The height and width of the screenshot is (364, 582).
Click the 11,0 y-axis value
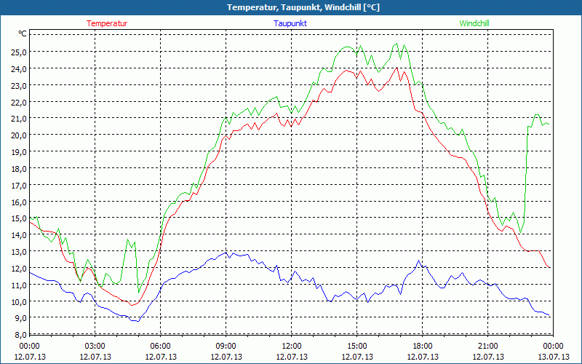point(19,285)
